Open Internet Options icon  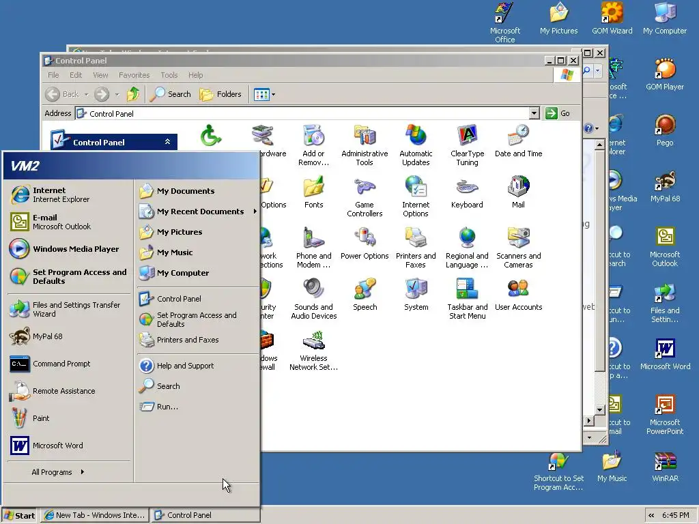click(x=416, y=196)
